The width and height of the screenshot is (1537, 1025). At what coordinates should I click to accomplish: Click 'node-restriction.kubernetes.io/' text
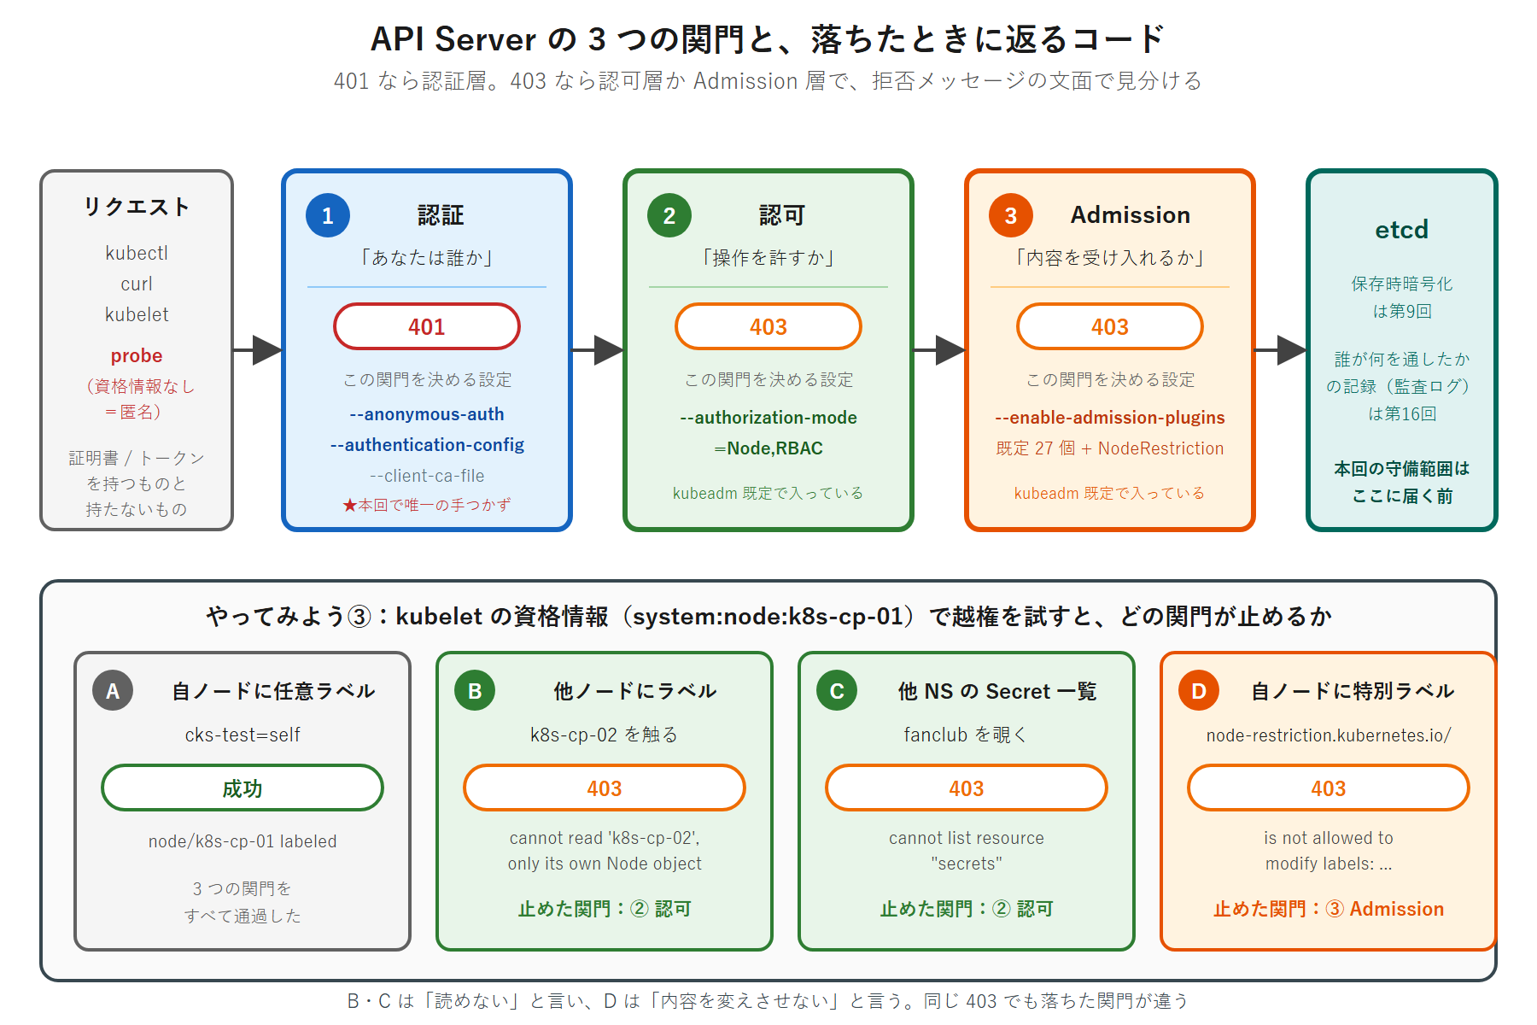click(1329, 735)
